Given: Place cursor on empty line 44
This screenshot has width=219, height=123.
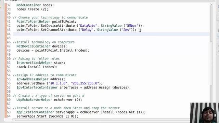Looking at the screenshot, I should [111, 34].
